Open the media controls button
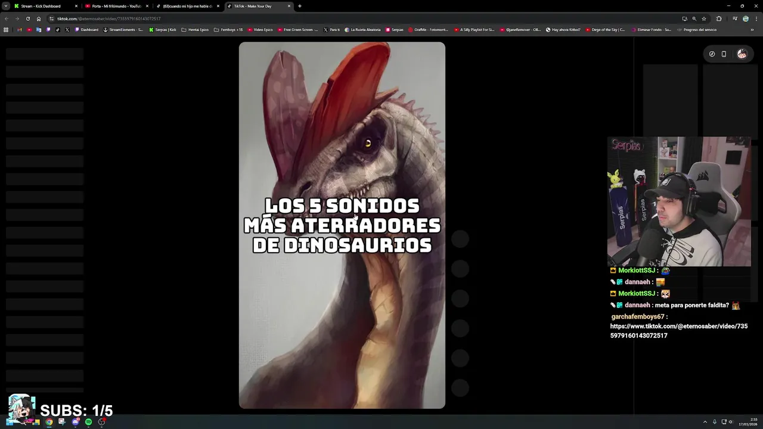 (735, 18)
